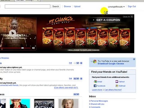Click ROLLOVER TO EXPLORE DISHES text

tap(83, 50)
